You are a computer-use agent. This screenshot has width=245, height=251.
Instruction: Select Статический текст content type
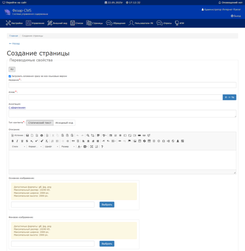40,123
